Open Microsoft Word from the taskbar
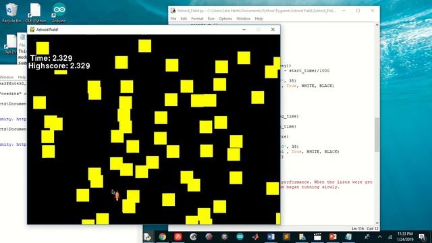The height and width of the screenshot is (243, 432). (x=271, y=237)
